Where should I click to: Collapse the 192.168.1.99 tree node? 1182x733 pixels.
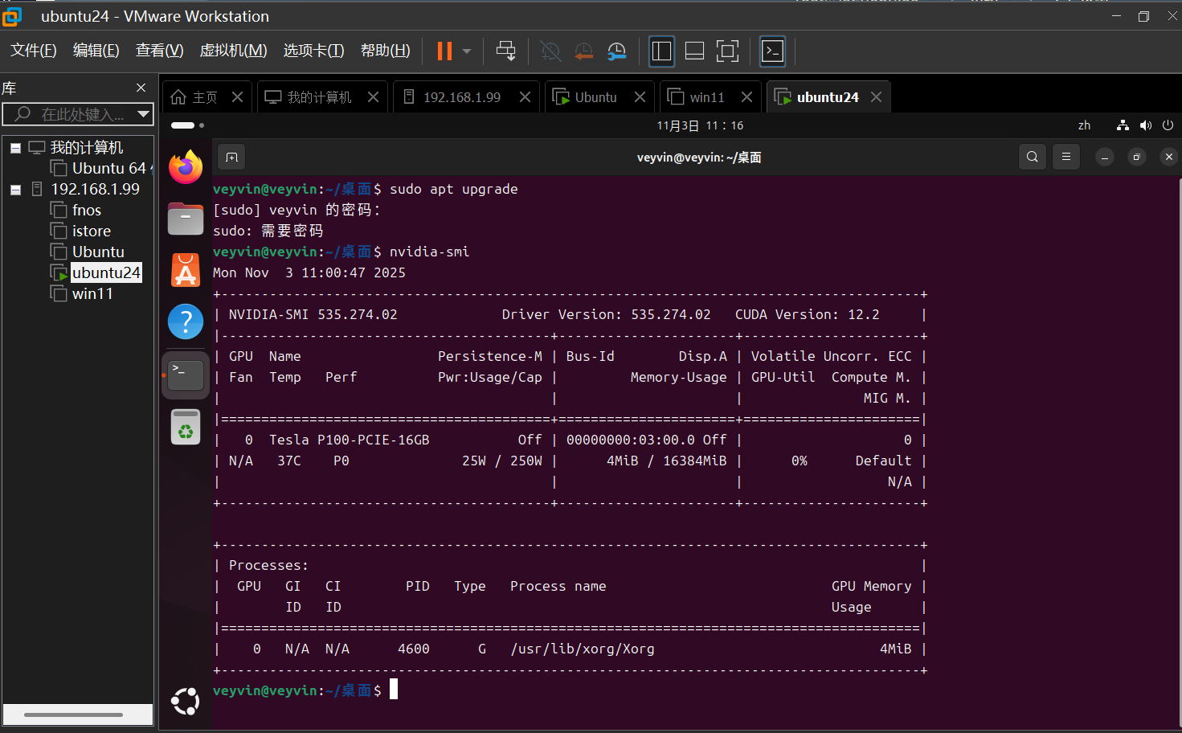point(15,190)
